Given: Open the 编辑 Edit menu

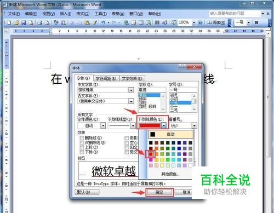Looking at the screenshot, I should 31,14.
